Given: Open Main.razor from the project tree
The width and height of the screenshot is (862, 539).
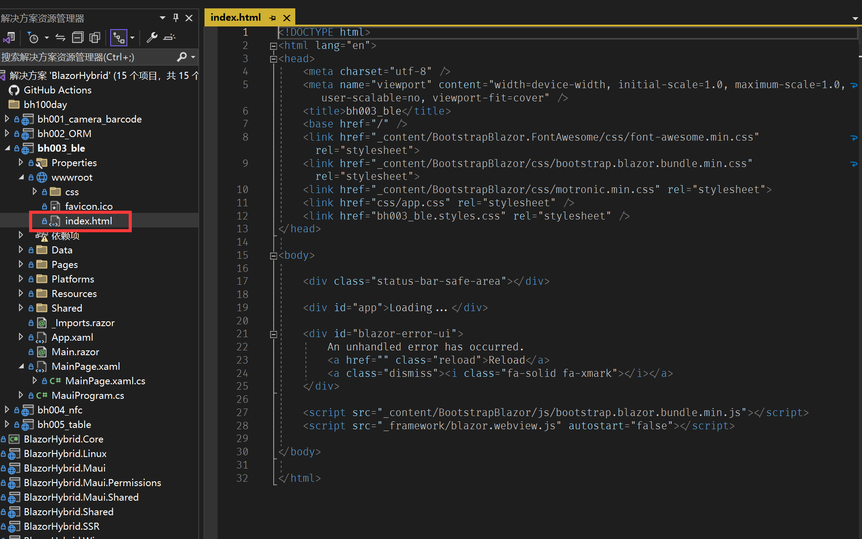Looking at the screenshot, I should [x=75, y=352].
